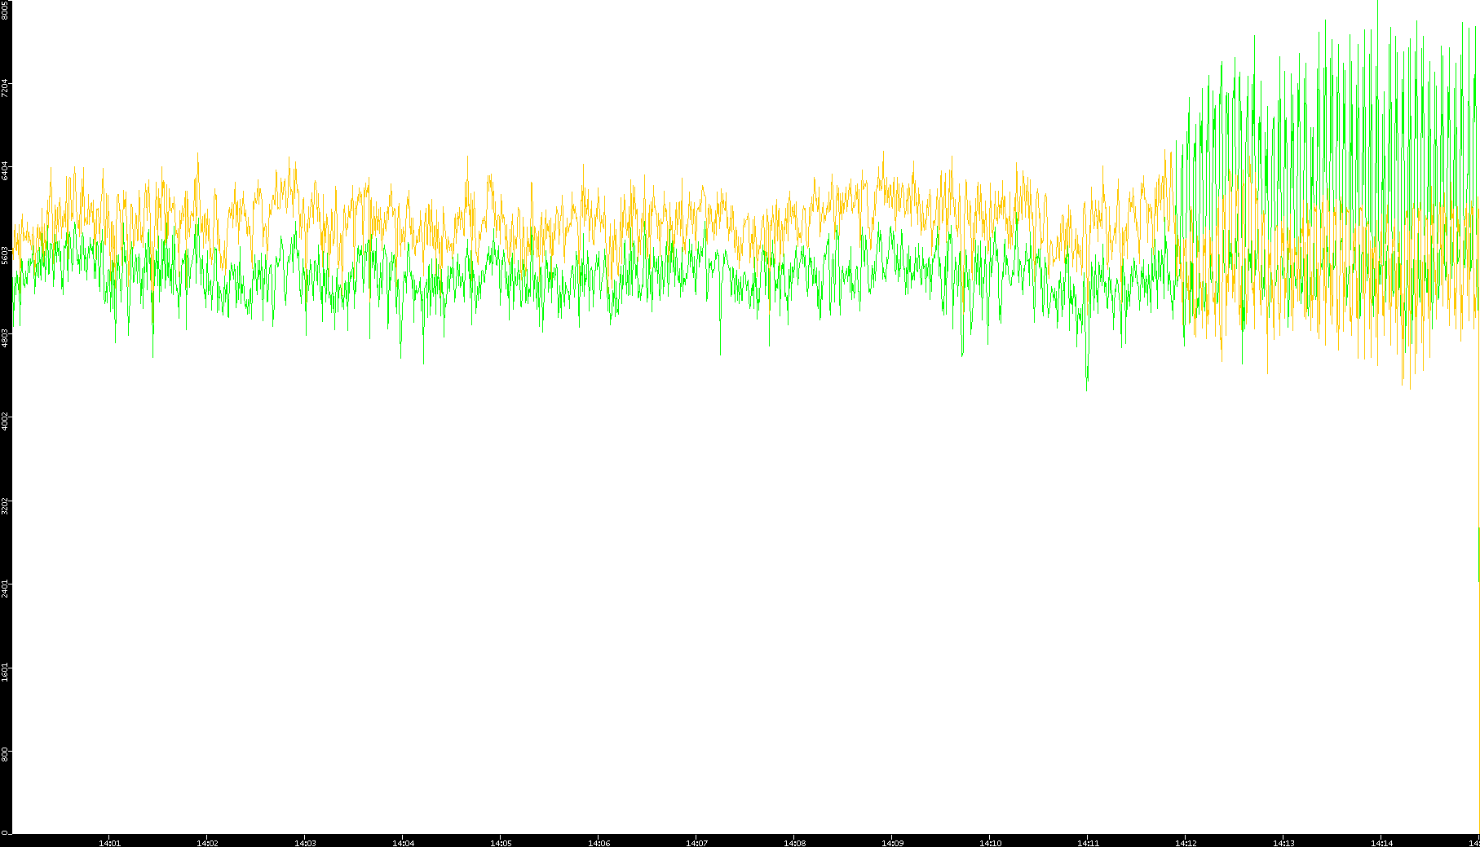The width and height of the screenshot is (1480, 847).
Task: Click the 14:05 time axis label
Action: click(x=501, y=843)
